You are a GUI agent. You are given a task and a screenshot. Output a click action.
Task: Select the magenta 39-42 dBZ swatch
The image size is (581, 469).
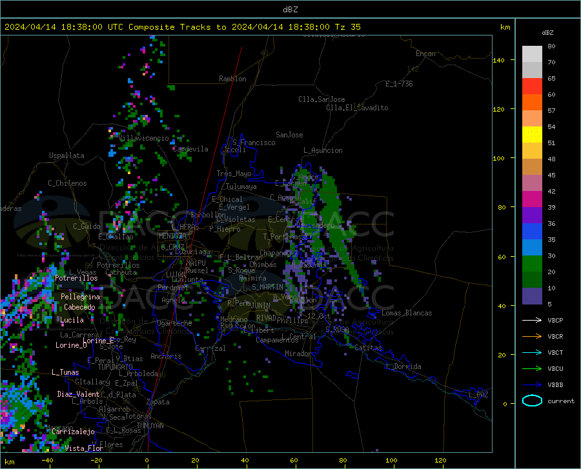pos(532,199)
